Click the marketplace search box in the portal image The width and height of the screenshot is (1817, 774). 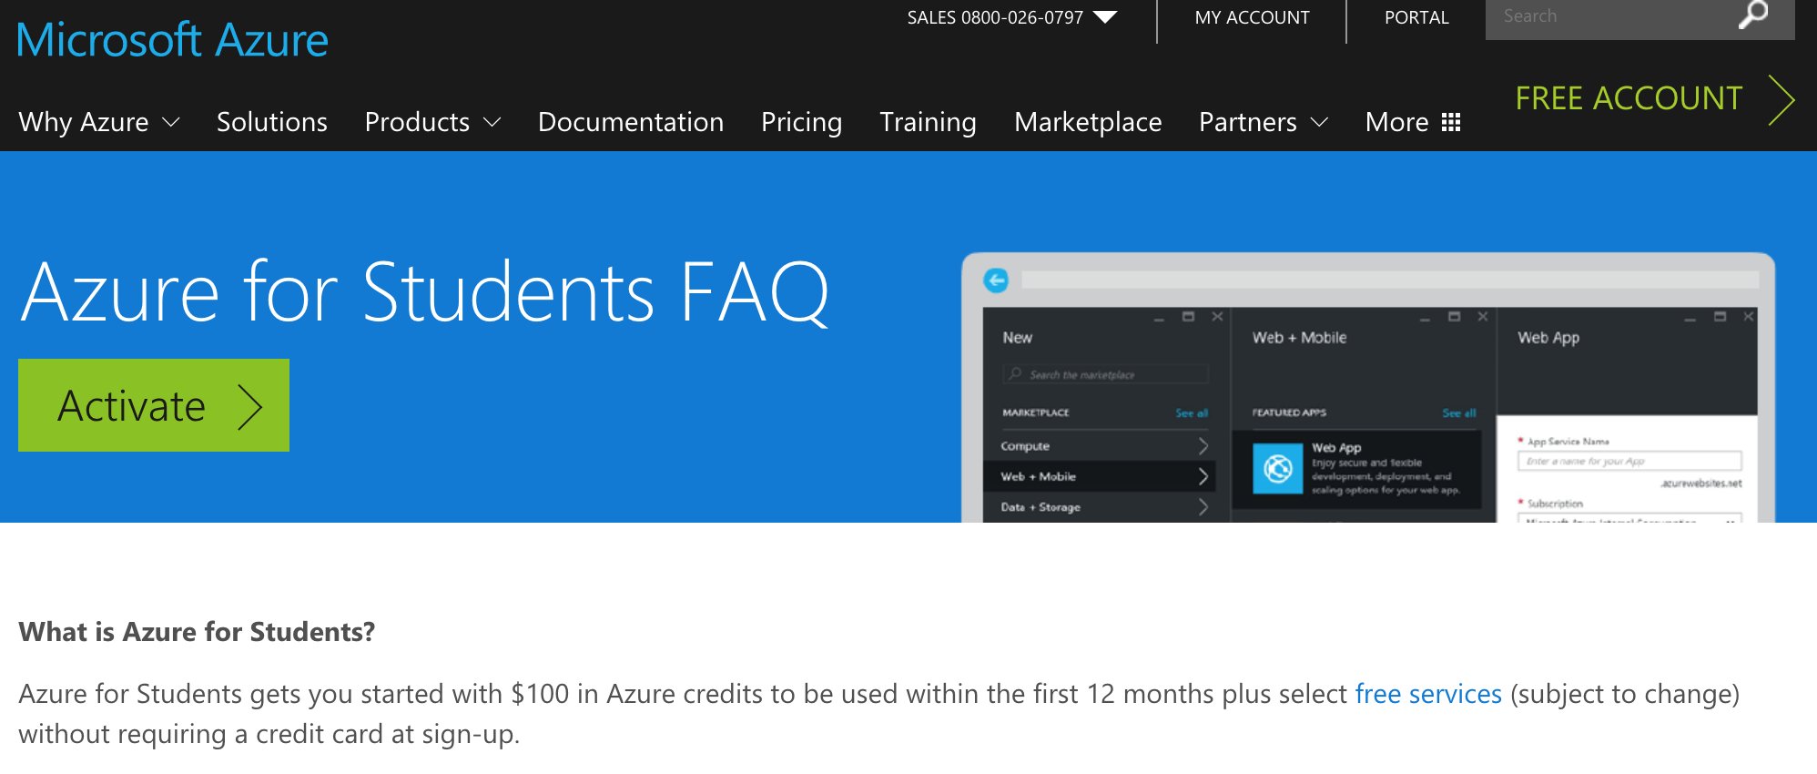tap(1106, 374)
